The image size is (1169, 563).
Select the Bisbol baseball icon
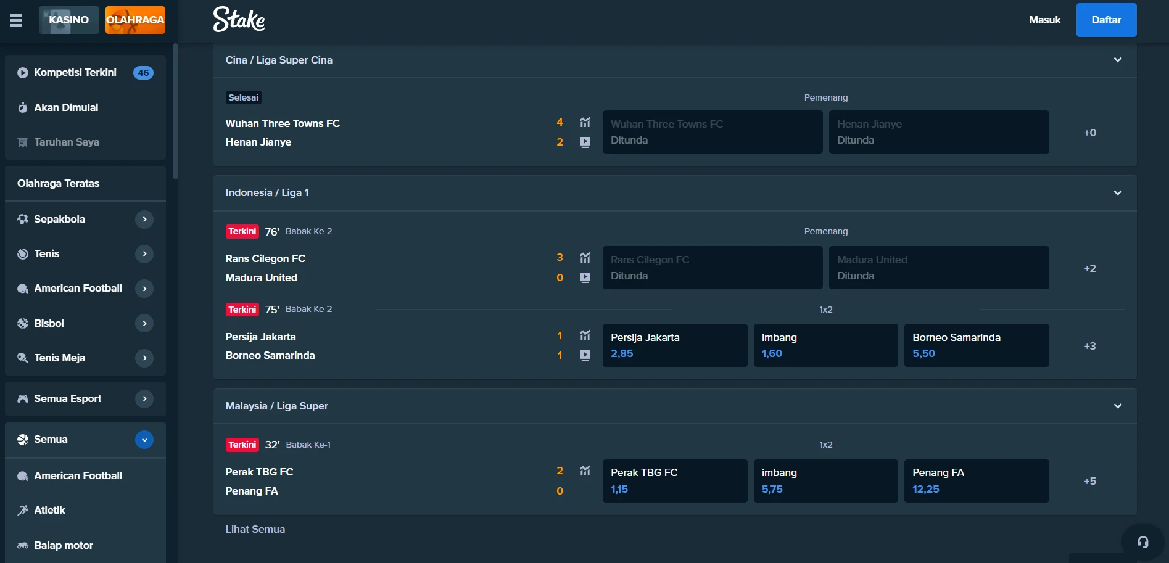[x=23, y=323]
